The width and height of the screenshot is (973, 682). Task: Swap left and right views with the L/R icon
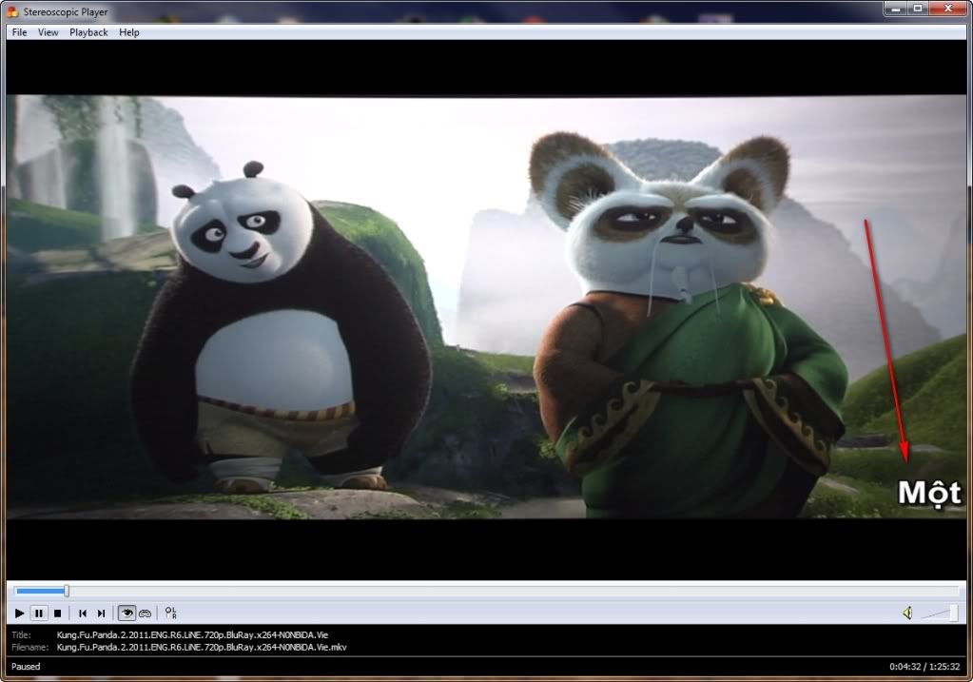coord(170,614)
